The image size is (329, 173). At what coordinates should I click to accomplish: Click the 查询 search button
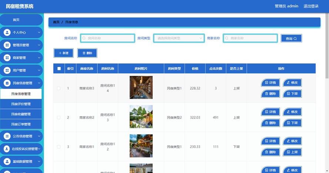[291, 39]
